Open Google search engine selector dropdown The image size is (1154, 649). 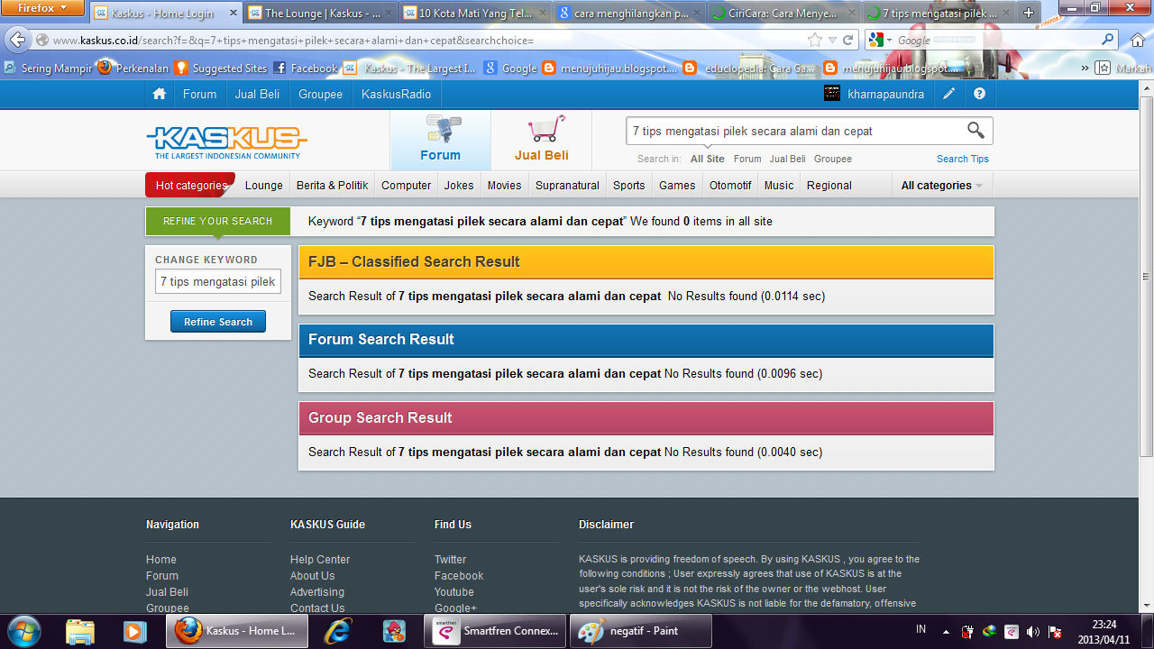pos(881,41)
